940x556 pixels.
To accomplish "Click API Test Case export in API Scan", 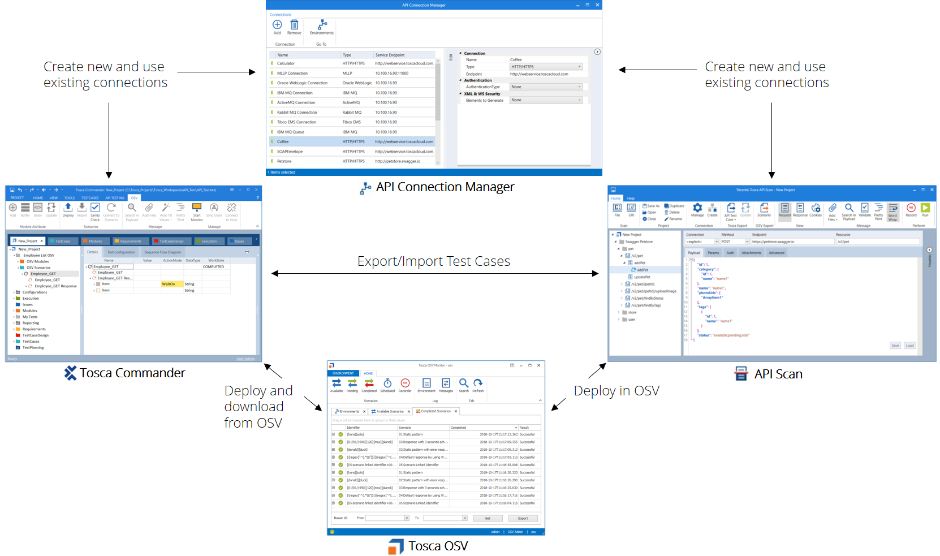I will pyautogui.click(x=731, y=212).
